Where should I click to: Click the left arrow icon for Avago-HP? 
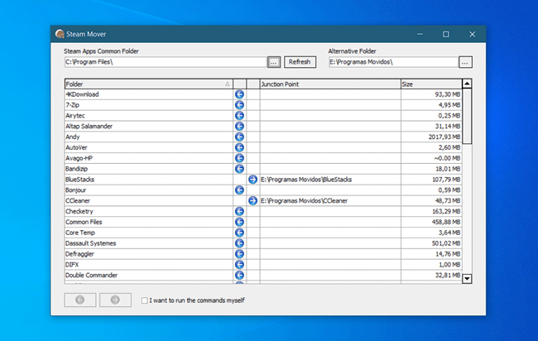coord(239,158)
